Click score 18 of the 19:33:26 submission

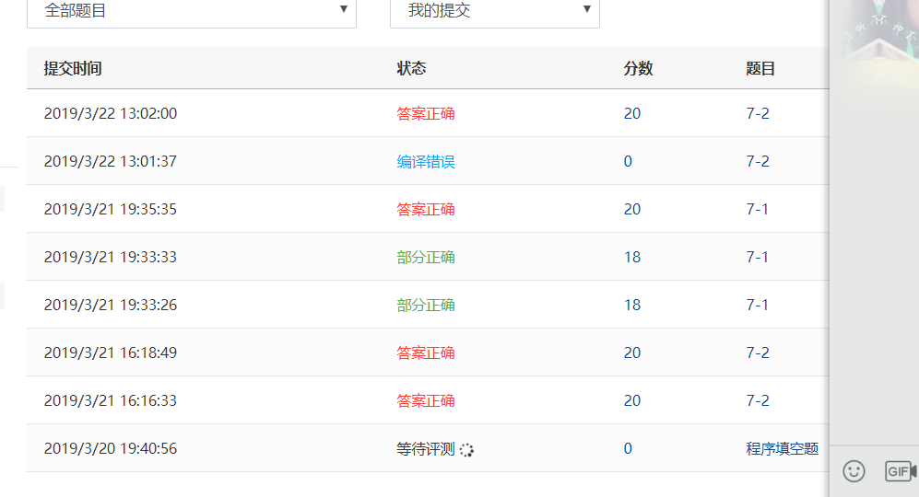click(631, 306)
